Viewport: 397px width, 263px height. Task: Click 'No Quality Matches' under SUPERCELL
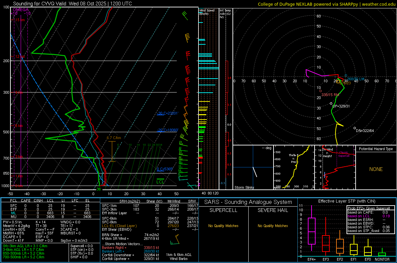(223, 226)
